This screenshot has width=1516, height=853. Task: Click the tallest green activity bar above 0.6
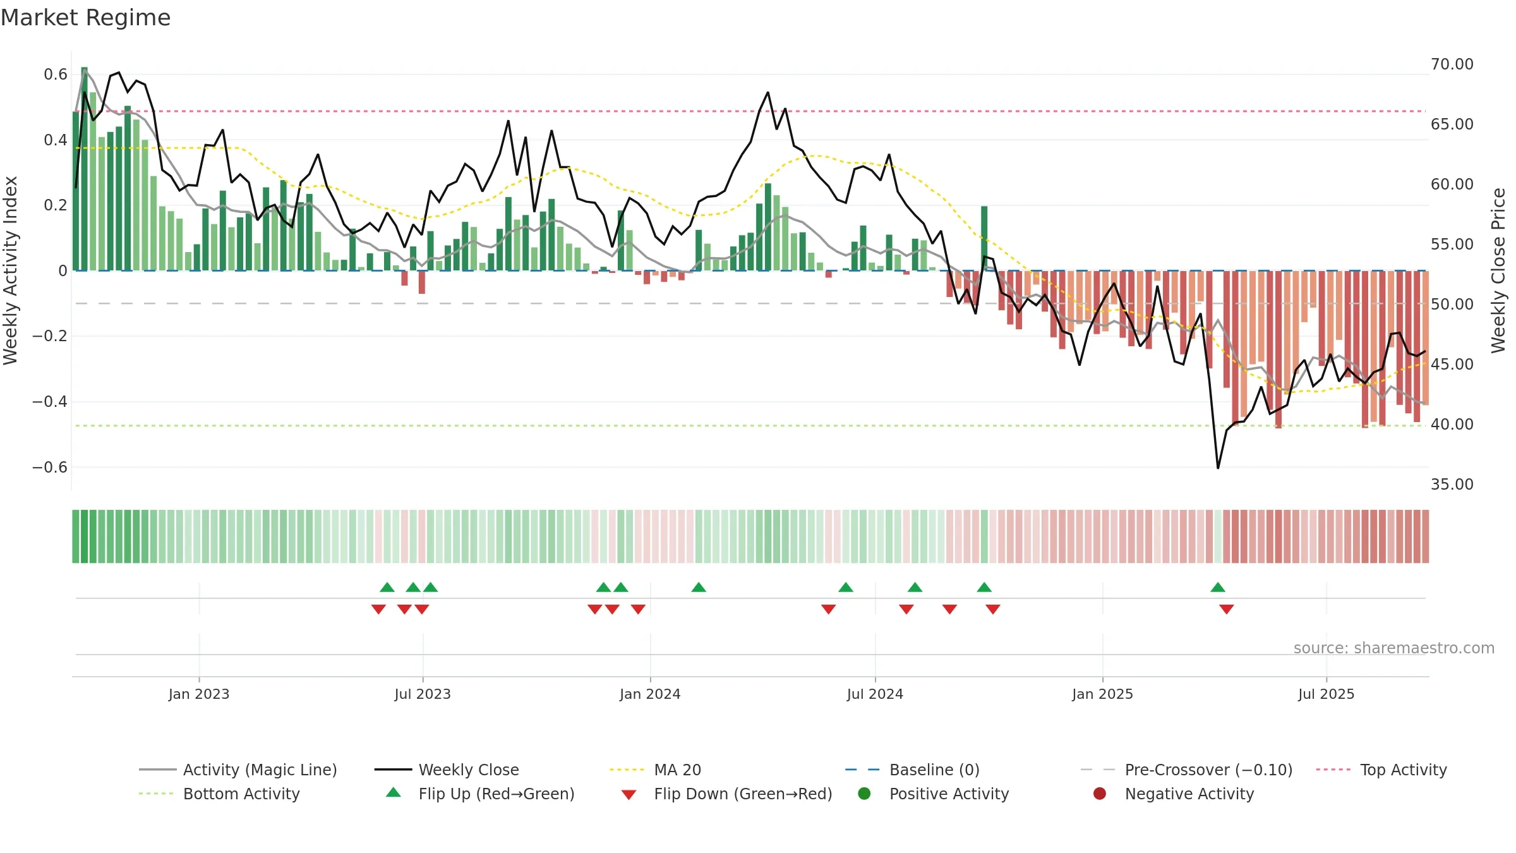pyautogui.click(x=84, y=168)
